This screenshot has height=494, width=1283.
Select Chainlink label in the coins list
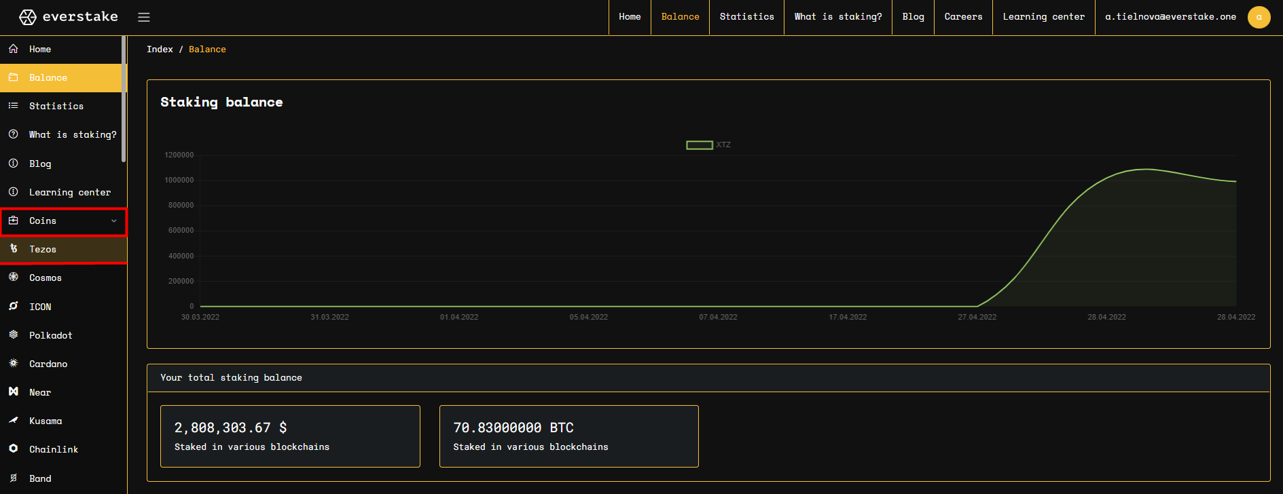54,450
